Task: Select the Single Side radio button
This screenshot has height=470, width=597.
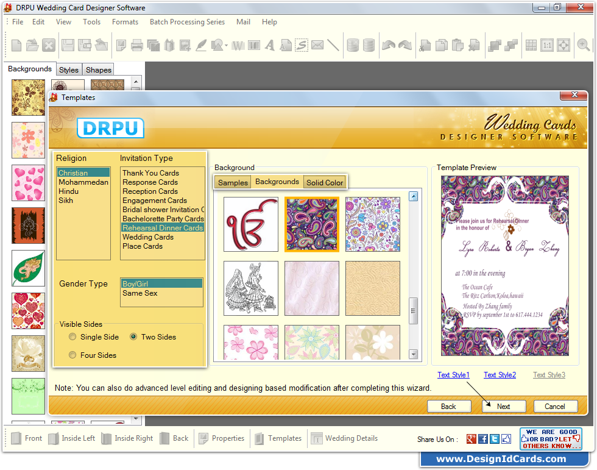Action: point(72,336)
